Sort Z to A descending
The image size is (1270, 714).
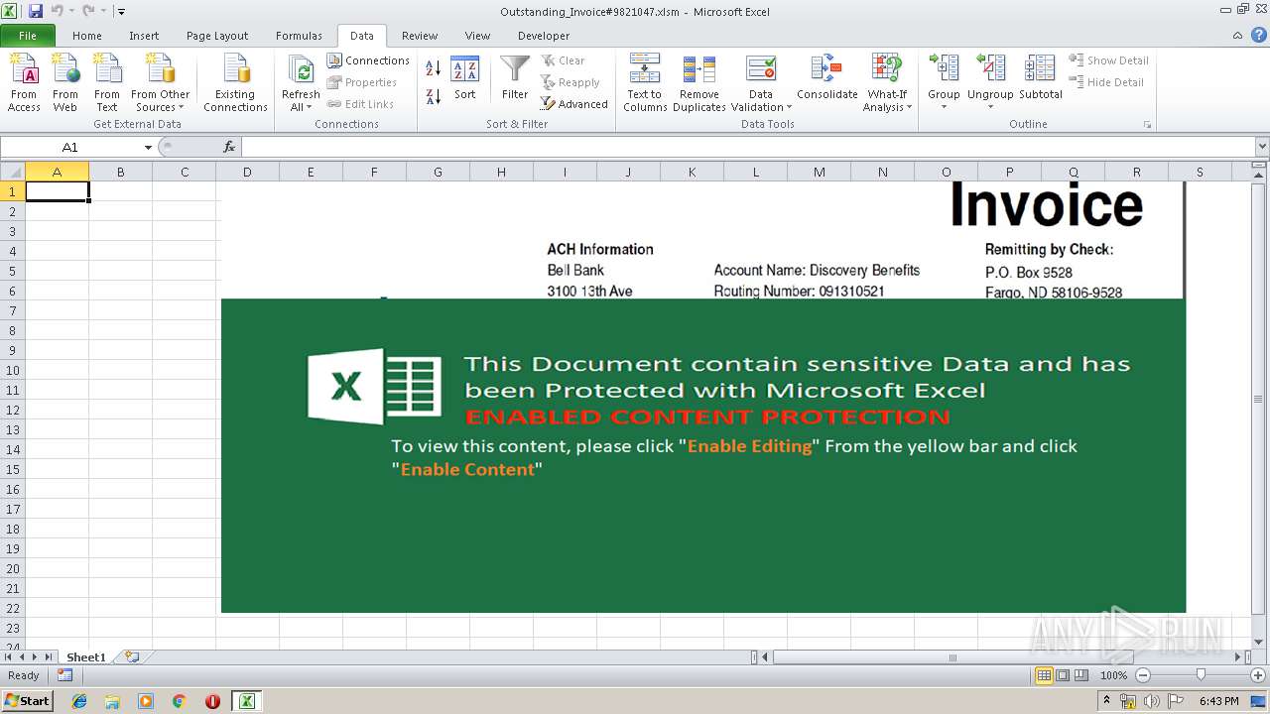pyautogui.click(x=434, y=96)
